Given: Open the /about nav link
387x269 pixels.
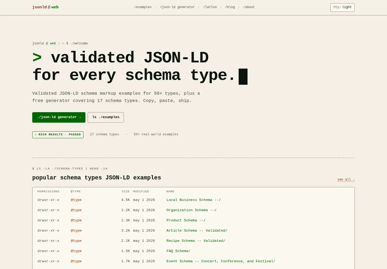Looking at the screenshot, I should point(249,7).
